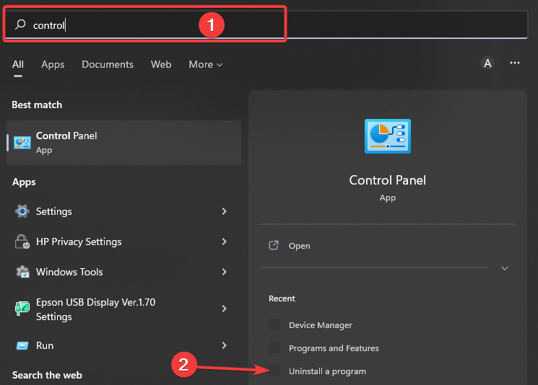
Task: Click into the search box containing 'control'
Action: [x=266, y=25]
